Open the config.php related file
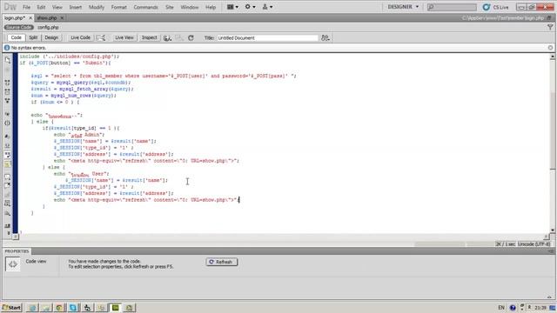Screen dimensions: 557x313 click(x=48, y=27)
